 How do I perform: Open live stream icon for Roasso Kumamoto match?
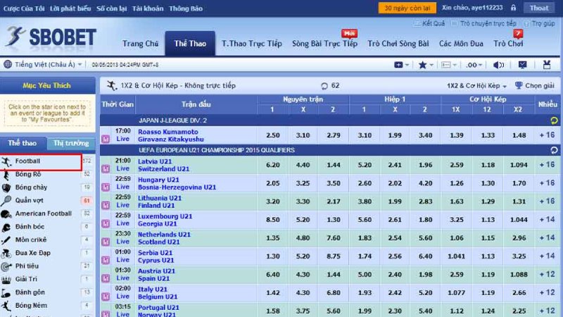click(106, 139)
